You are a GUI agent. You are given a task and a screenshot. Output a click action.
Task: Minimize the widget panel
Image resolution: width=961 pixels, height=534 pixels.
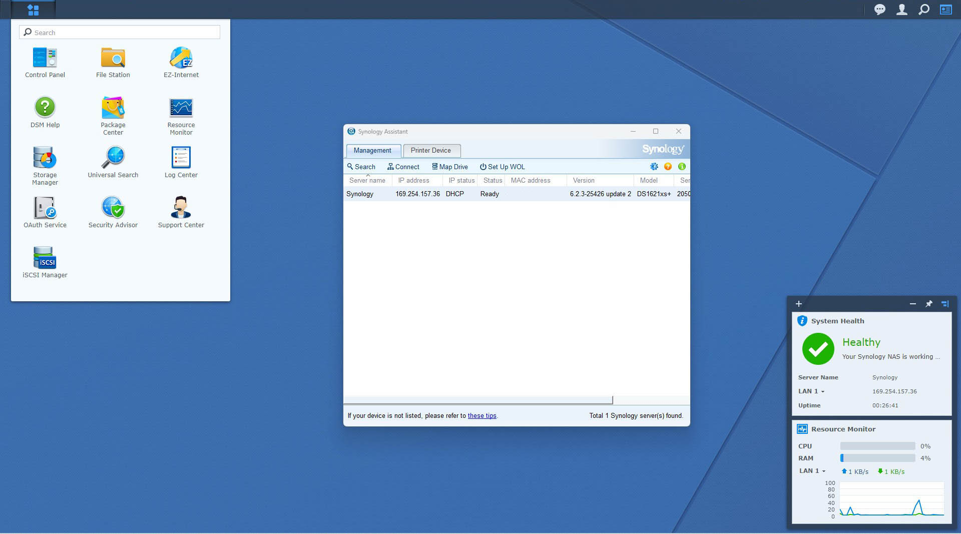click(913, 304)
